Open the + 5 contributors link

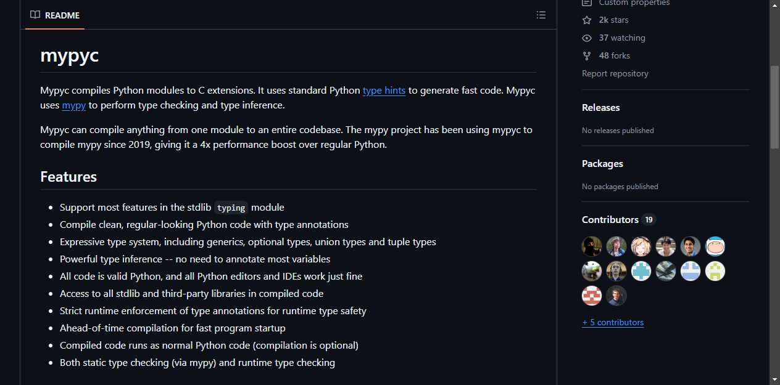[613, 322]
